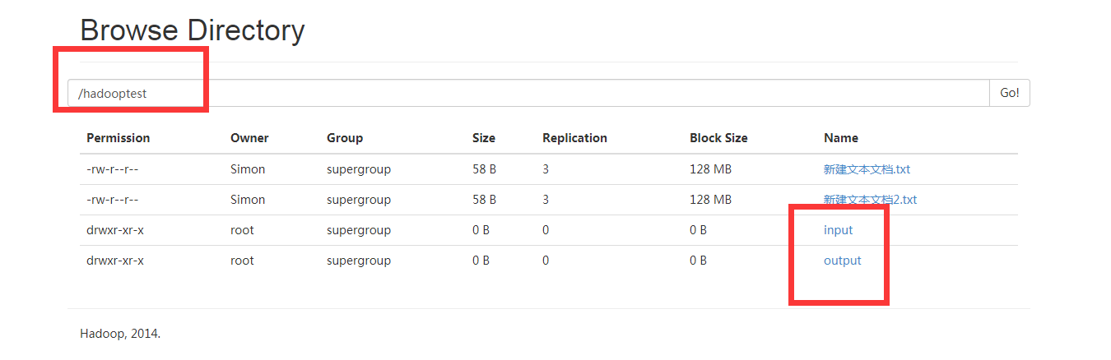The image size is (1111, 360).
Task: Open the 新建文本文档2.txt file link
Action: pyautogui.click(x=870, y=200)
